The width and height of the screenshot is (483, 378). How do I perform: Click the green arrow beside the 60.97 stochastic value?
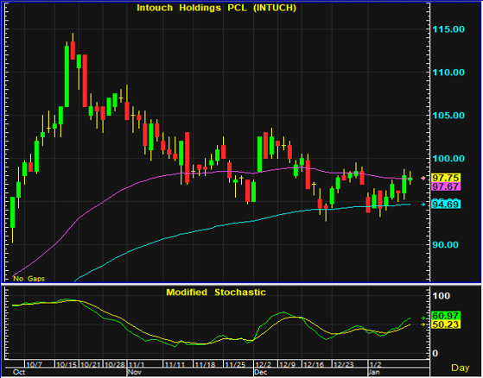(423, 318)
